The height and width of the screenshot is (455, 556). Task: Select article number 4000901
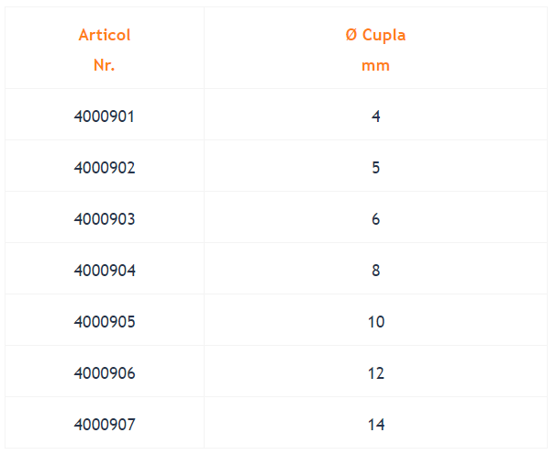[105, 117]
